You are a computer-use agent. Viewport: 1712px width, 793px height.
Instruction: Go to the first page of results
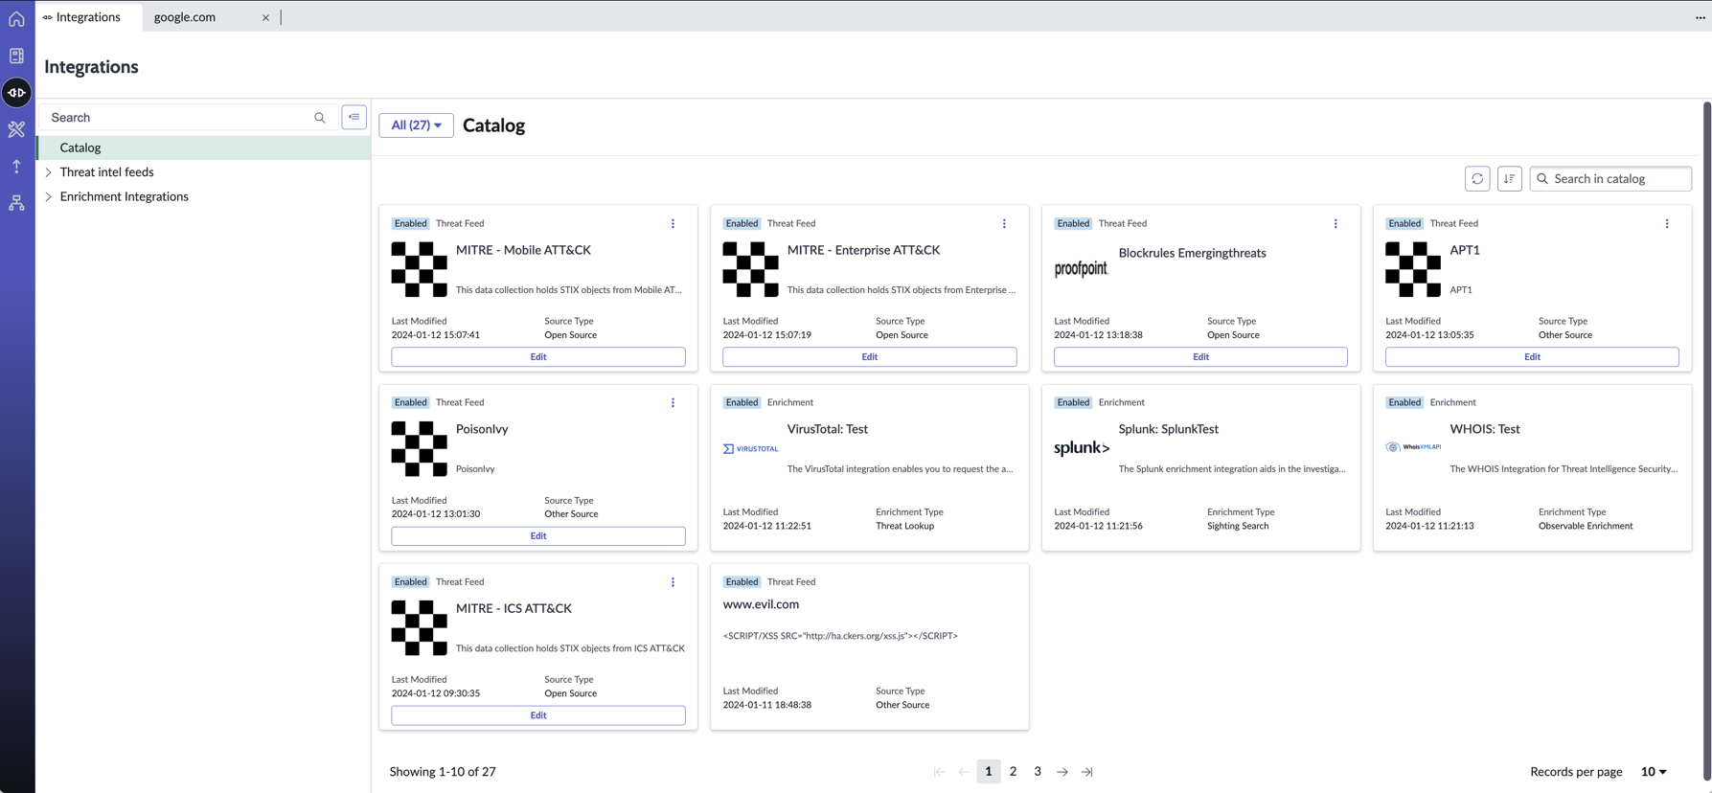pyautogui.click(x=939, y=772)
